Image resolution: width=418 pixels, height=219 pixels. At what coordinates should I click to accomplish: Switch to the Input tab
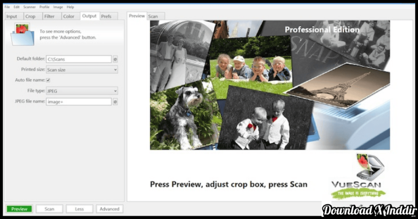(12, 16)
